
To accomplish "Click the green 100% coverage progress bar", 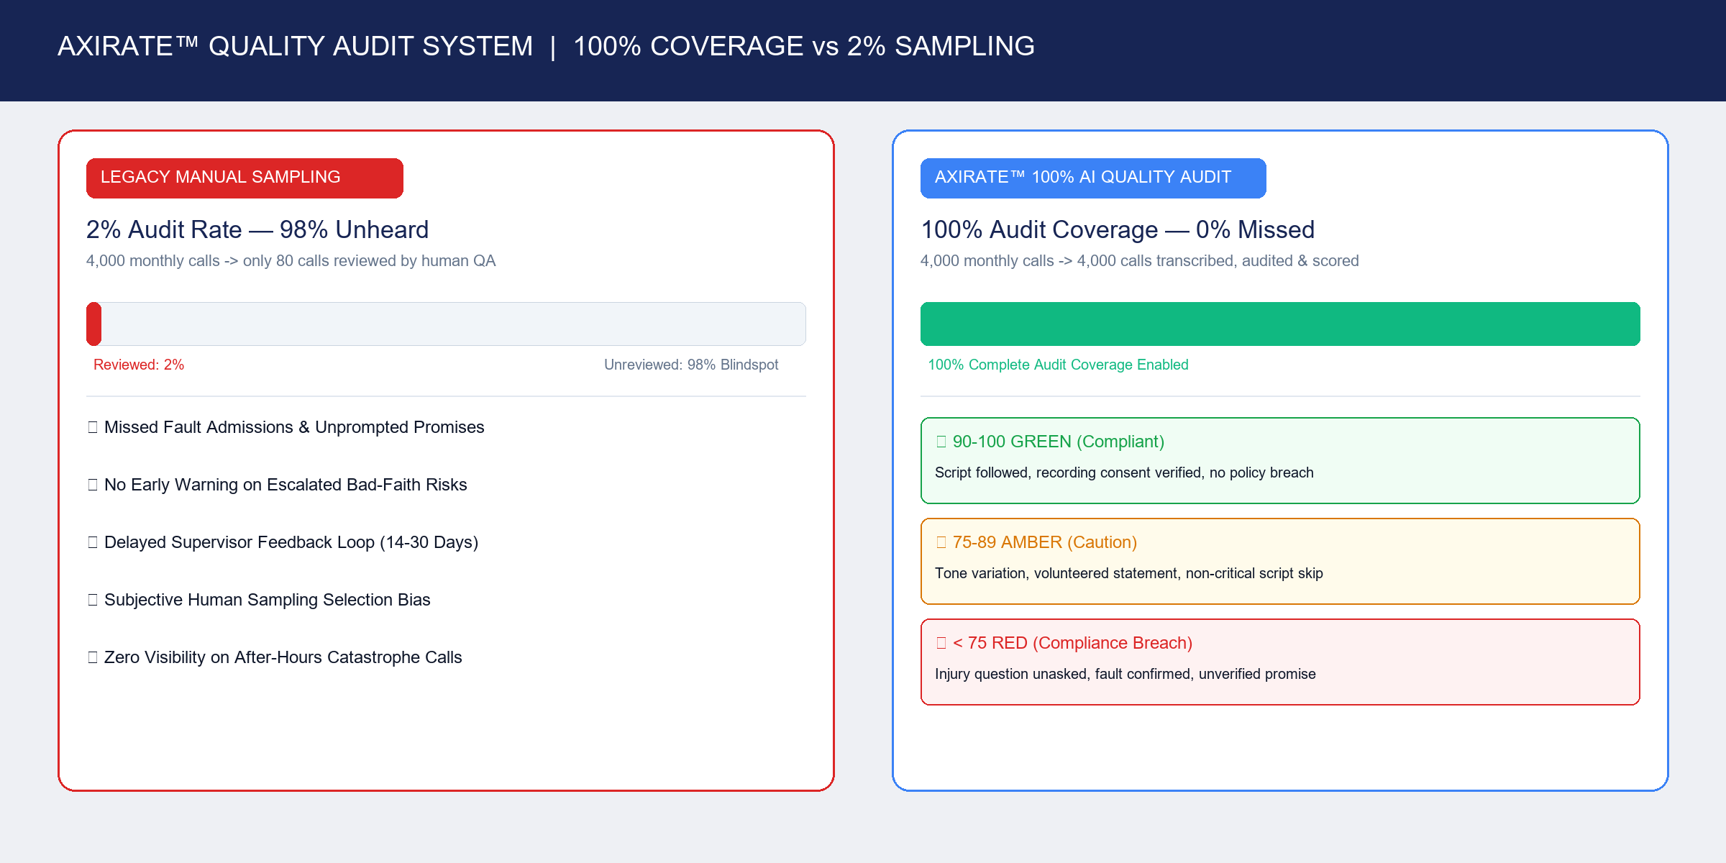I will (1280, 324).
